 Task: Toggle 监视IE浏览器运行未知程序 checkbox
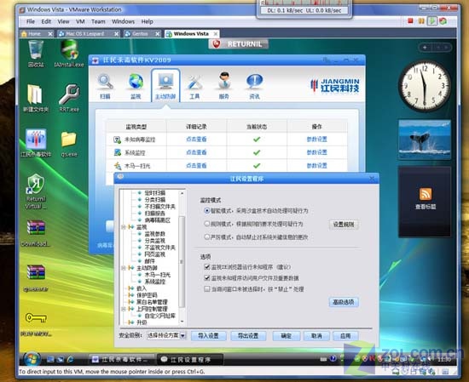pos(206,266)
